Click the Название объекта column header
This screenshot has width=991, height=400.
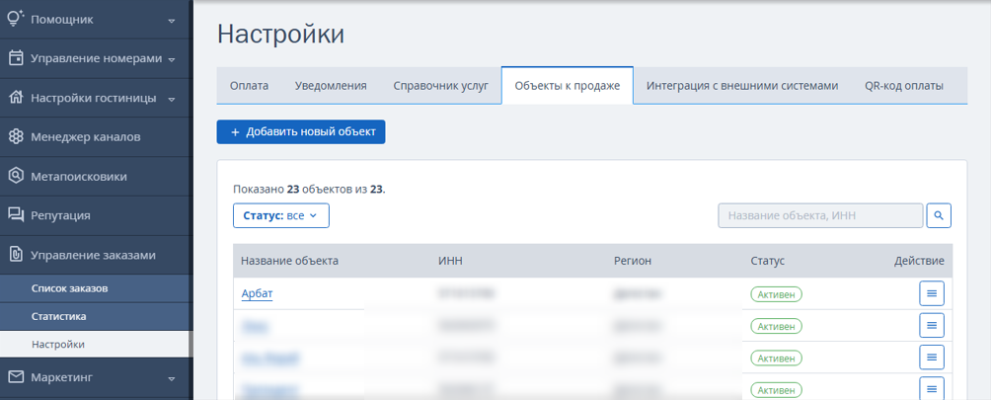(289, 261)
